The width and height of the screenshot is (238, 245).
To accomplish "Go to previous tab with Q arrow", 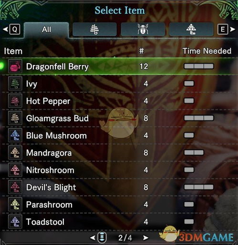I will [x=11, y=29].
